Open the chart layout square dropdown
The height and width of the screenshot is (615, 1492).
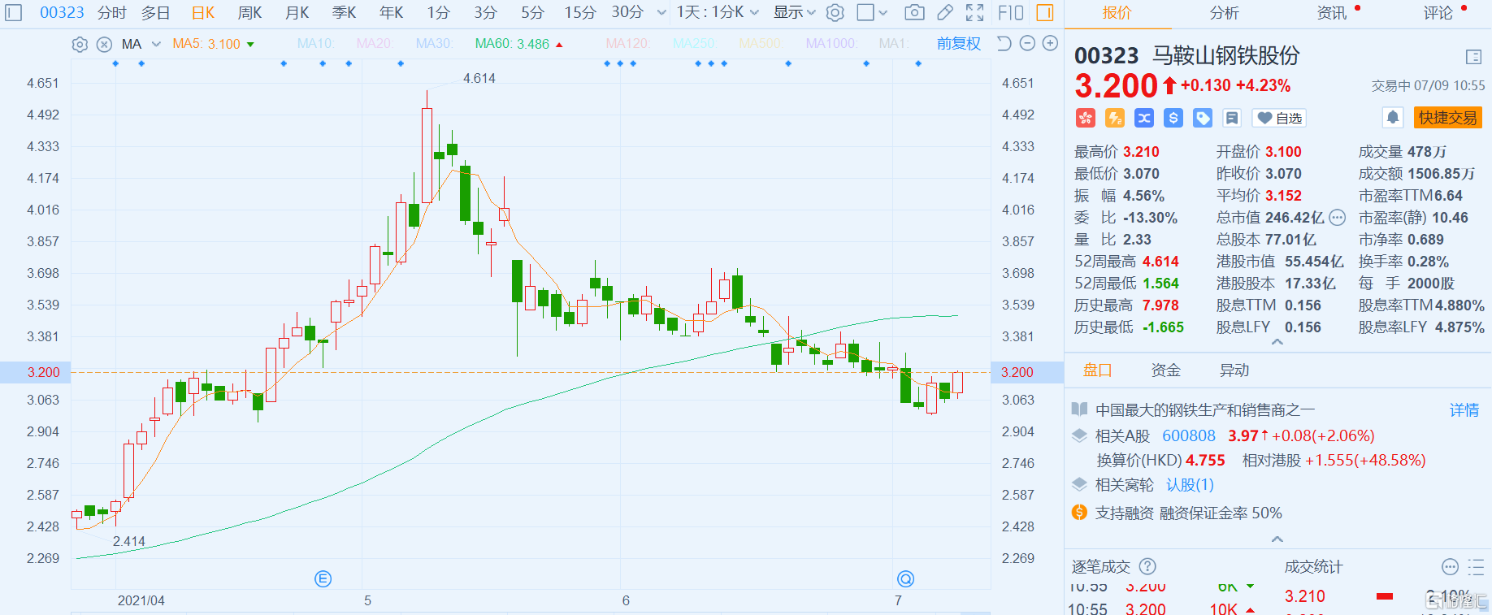(x=872, y=12)
